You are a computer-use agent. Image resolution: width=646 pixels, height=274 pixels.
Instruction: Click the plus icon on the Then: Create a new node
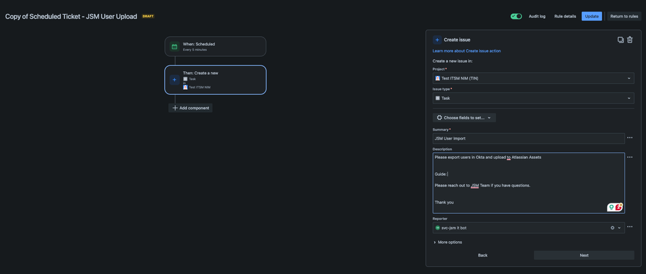(x=175, y=80)
